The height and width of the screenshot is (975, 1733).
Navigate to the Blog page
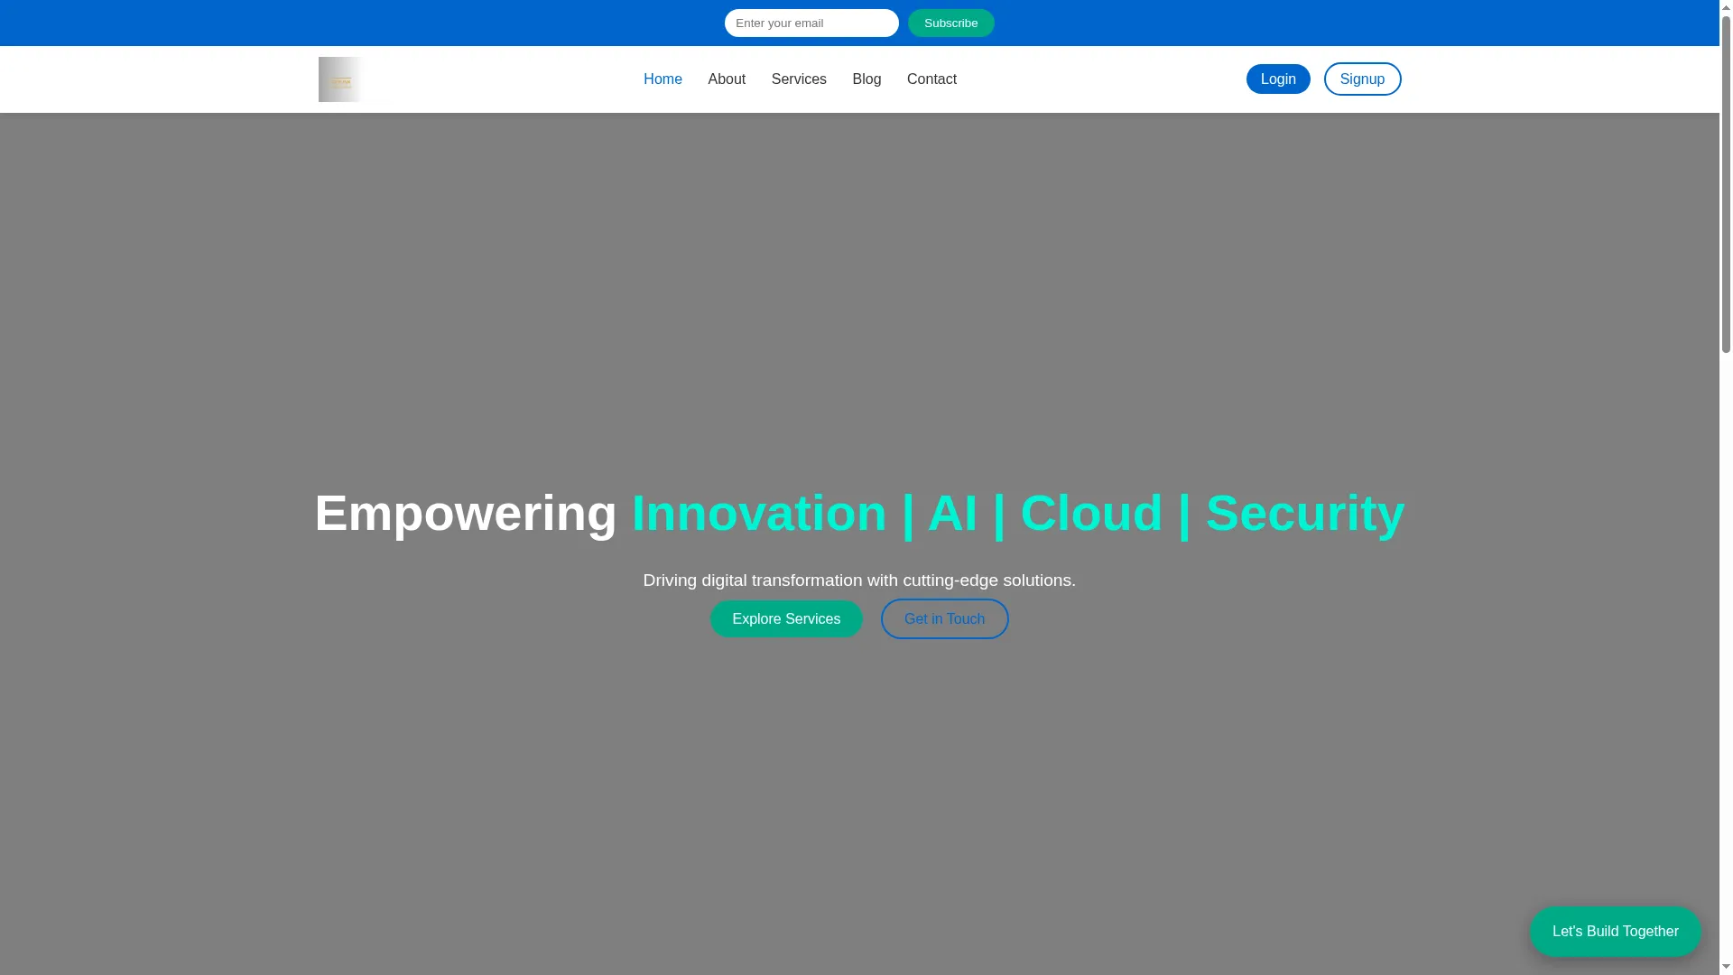[866, 79]
